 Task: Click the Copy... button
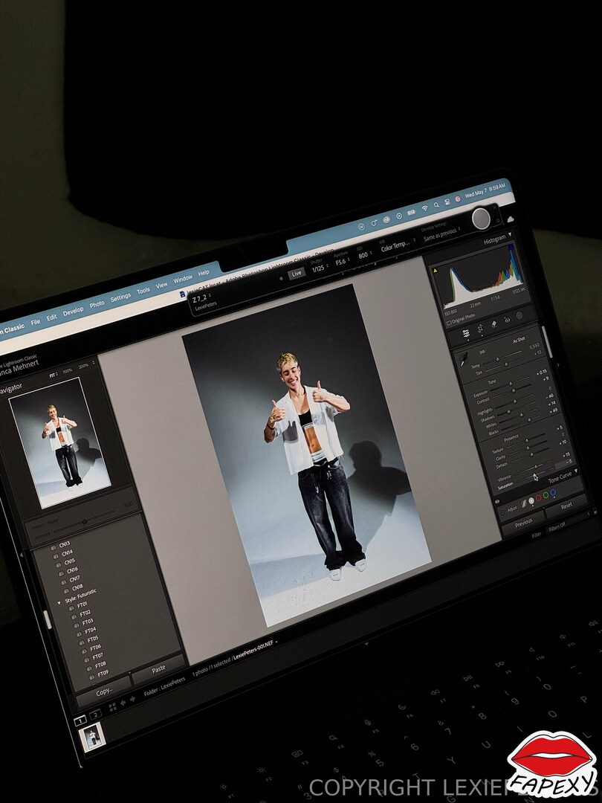click(104, 692)
